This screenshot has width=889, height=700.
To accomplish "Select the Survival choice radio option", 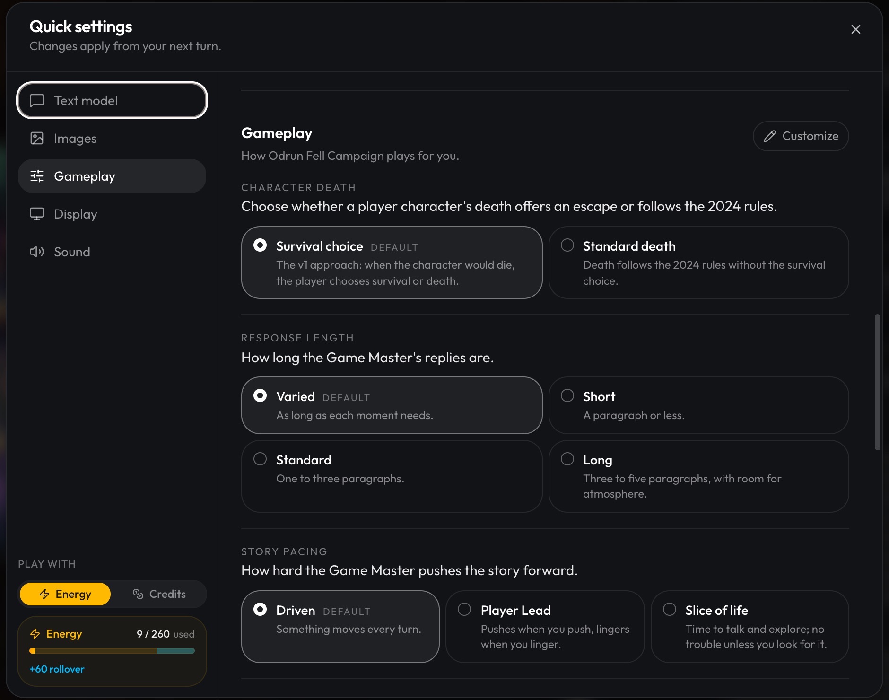I will pos(392,262).
